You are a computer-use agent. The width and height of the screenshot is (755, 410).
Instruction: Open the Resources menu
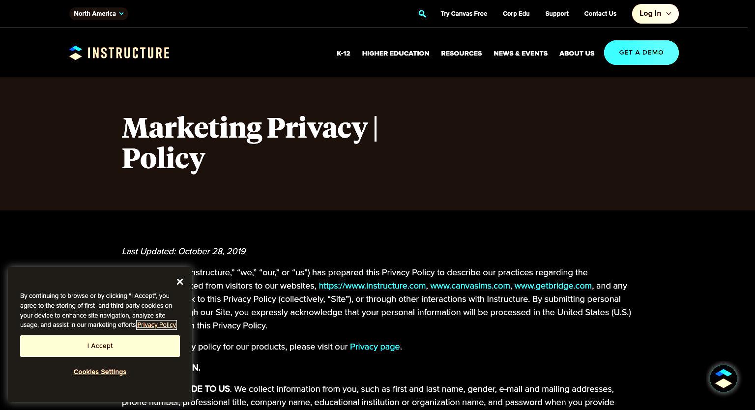point(462,53)
